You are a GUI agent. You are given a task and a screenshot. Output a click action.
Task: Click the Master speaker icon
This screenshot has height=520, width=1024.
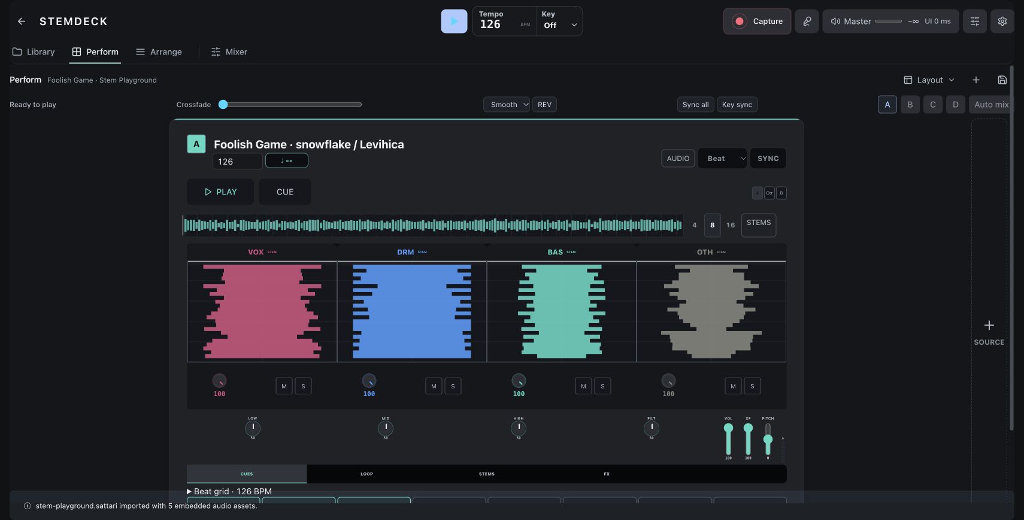(835, 22)
